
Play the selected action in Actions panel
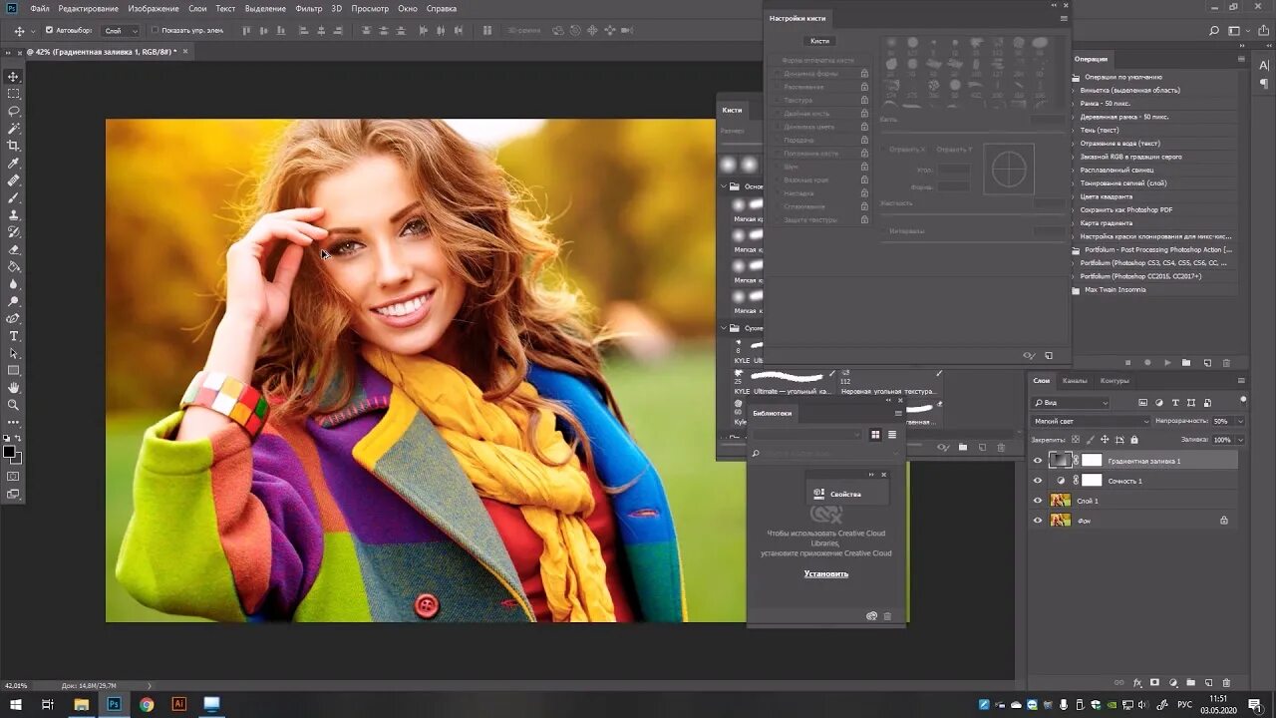click(x=1167, y=363)
